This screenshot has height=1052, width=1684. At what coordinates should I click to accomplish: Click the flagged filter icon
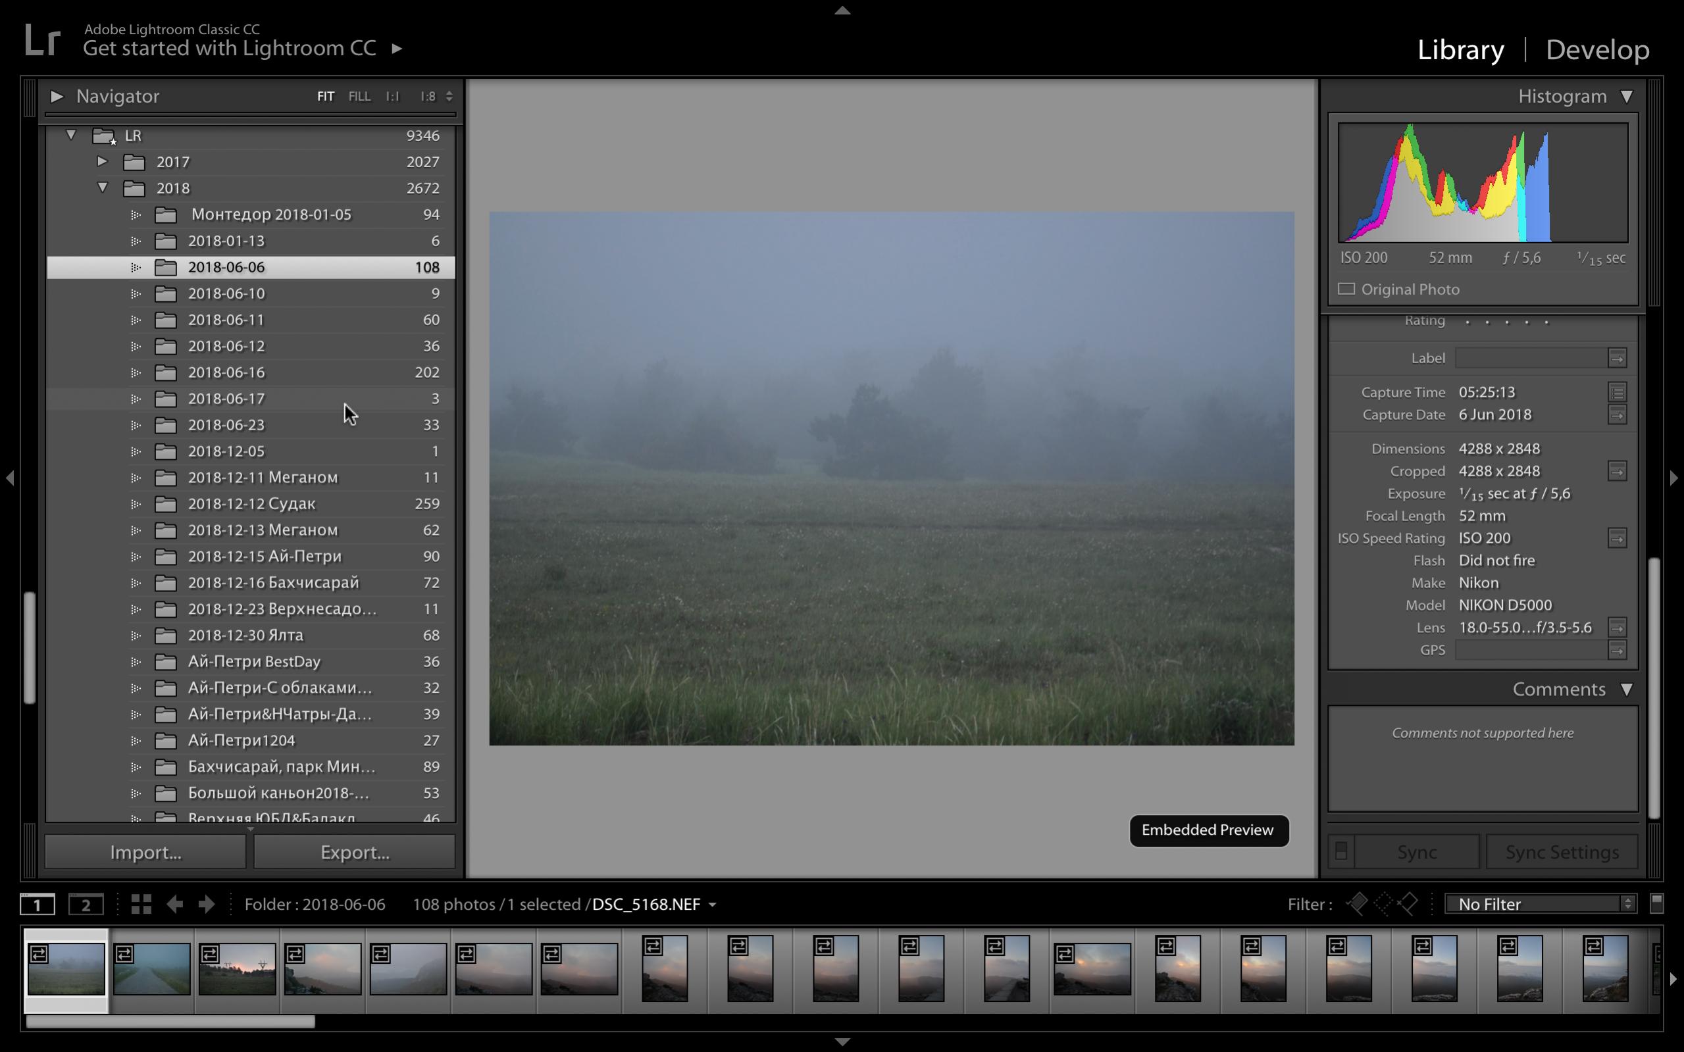point(1357,904)
